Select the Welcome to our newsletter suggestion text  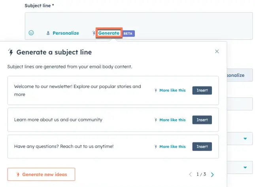tap(77, 90)
